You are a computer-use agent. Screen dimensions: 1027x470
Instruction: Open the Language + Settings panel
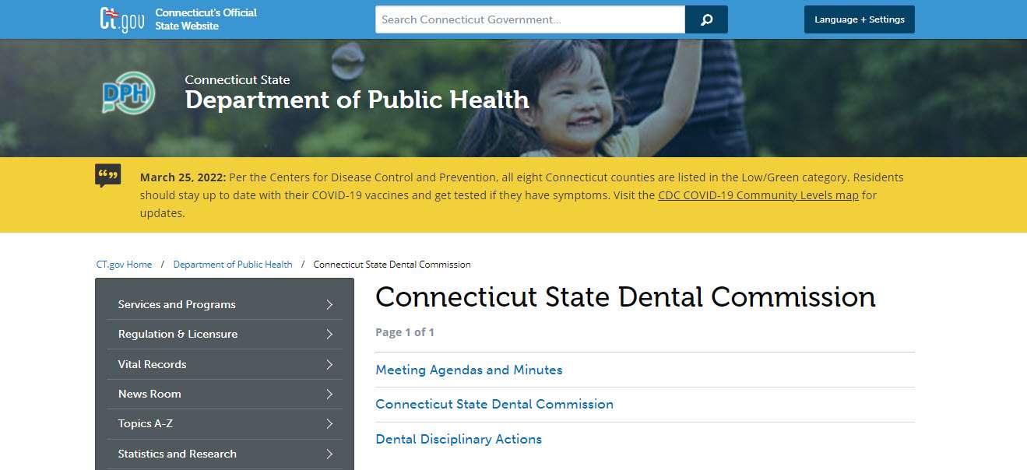tap(859, 19)
